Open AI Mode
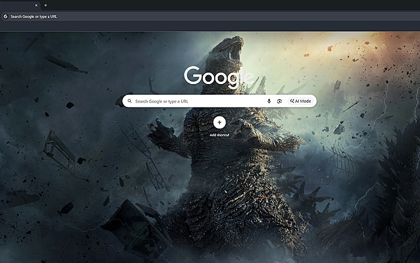The width and height of the screenshot is (420, 263). (301, 101)
